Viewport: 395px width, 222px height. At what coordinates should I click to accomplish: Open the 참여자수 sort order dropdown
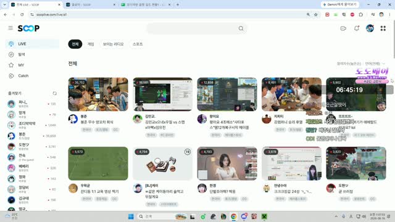(349, 64)
